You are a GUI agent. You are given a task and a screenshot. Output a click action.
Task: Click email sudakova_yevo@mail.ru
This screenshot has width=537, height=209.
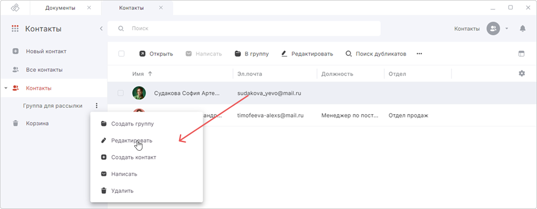pyautogui.click(x=269, y=94)
